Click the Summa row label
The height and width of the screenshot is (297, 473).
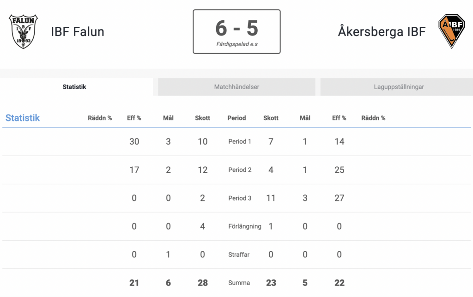coord(239,283)
